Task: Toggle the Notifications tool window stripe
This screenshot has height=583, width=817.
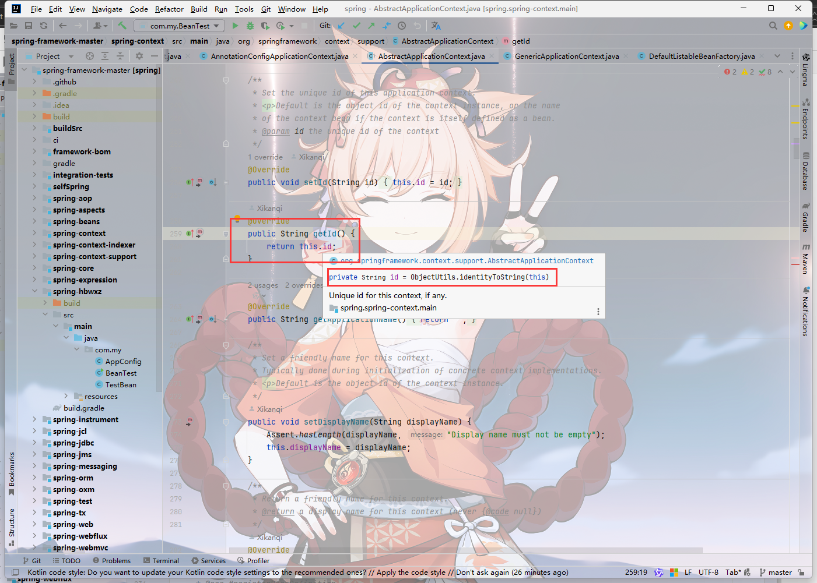Action: (805, 311)
